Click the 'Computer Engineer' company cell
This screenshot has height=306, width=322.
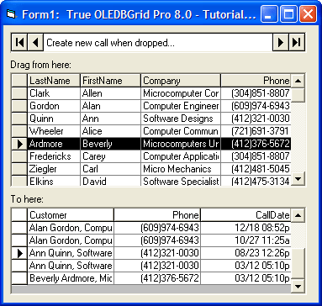pyautogui.click(x=181, y=106)
